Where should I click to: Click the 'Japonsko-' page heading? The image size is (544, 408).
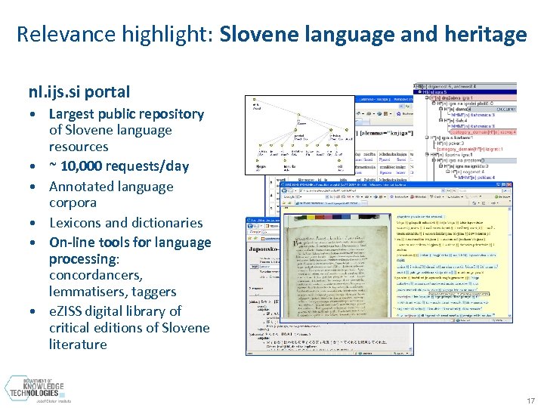tap(264, 249)
